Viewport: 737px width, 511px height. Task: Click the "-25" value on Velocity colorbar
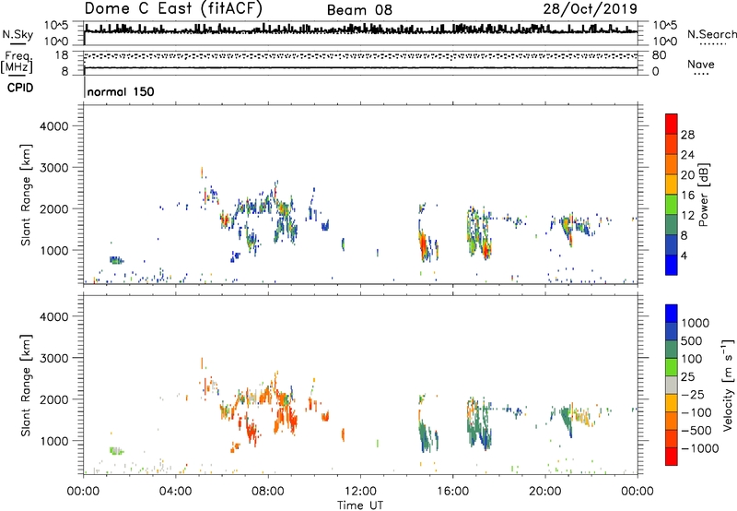[693, 394]
